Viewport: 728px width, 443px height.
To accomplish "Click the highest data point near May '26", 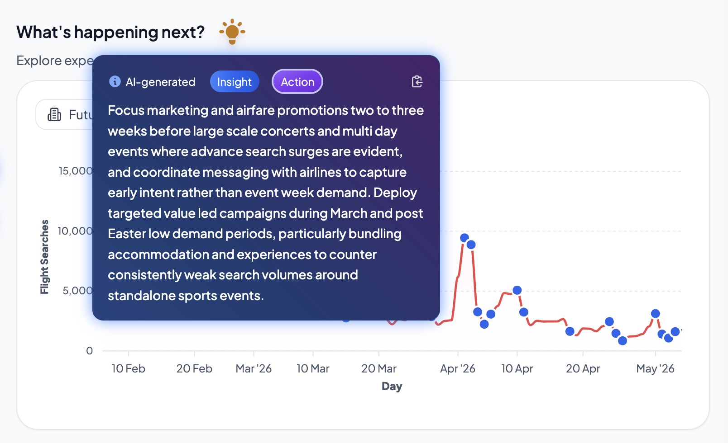I will pos(655,314).
